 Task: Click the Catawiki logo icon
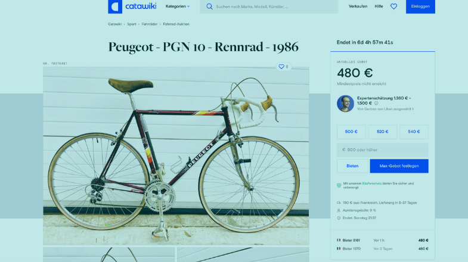115,7
